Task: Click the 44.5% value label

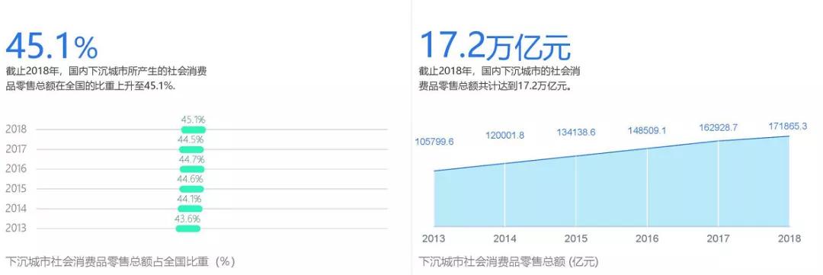Action: (x=191, y=139)
